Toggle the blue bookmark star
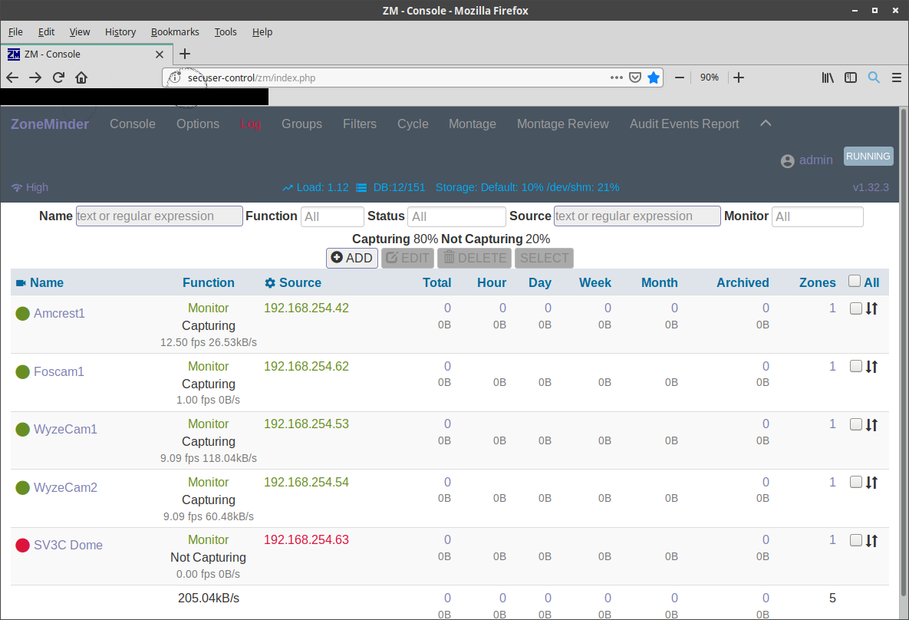This screenshot has height=620, width=909. pyautogui.click(x=654, y=77)
